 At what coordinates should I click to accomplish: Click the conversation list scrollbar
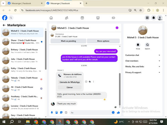(46, 50)
